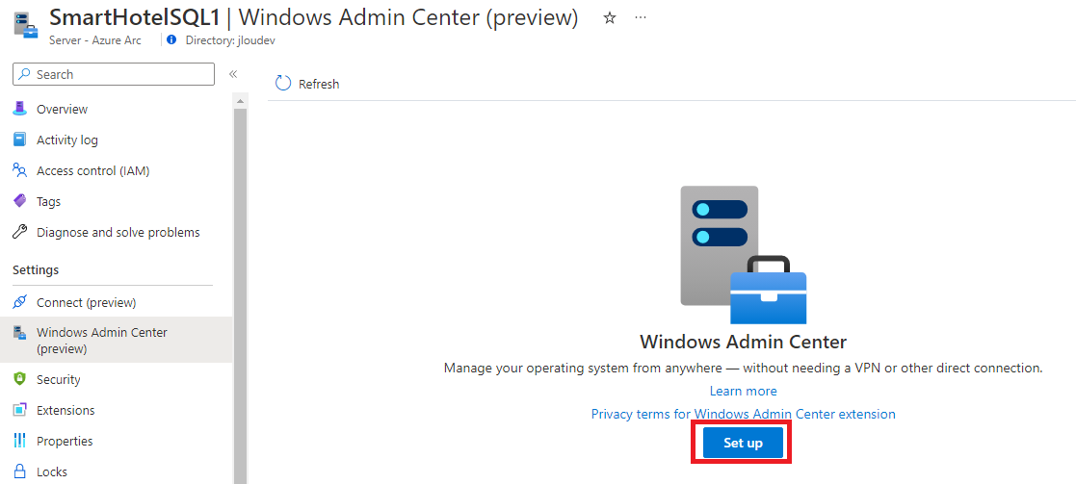The image size is (1076, 484).
Task: Follow the Learn more link
Action: click(x=743, y=391)
